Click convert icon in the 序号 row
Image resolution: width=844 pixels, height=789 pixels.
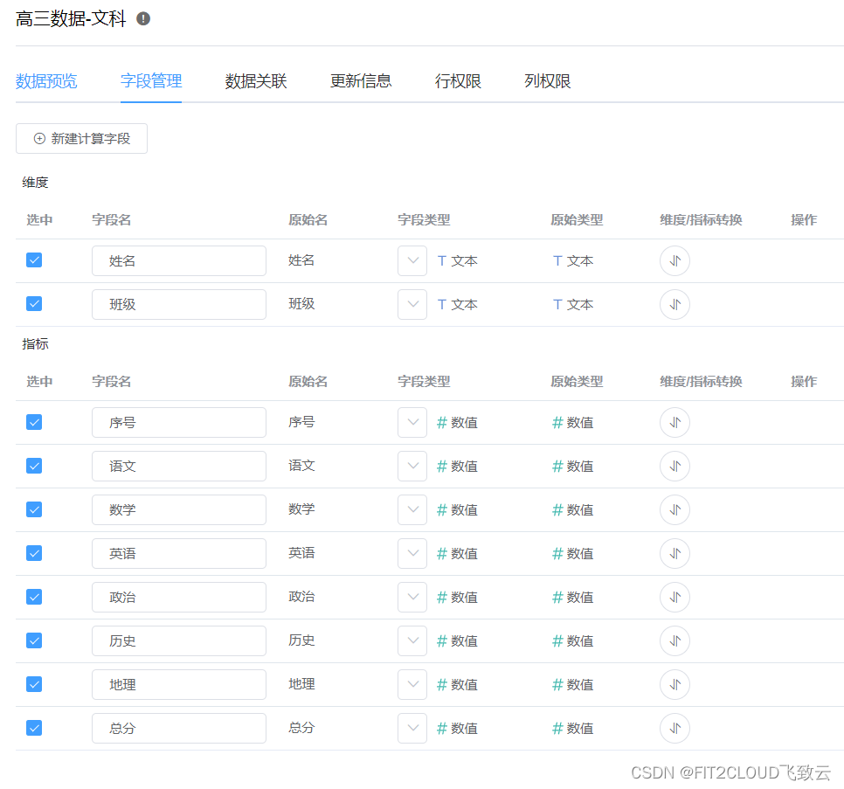click(x=675, y=423)
